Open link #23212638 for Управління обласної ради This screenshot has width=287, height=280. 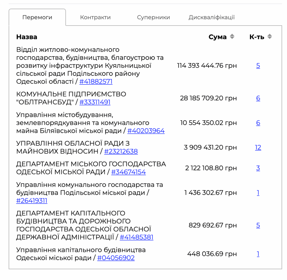tap(121, 151)
